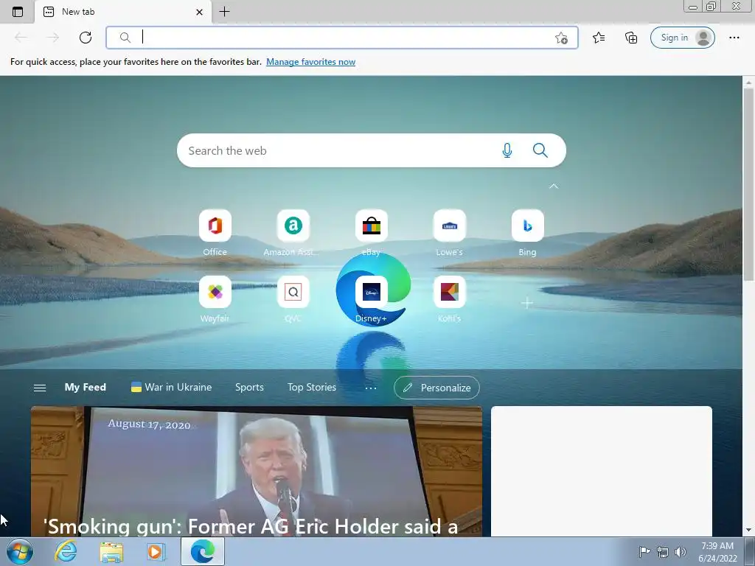Open Manage favorites now link
755x566 pixels.
click(310, 62)
